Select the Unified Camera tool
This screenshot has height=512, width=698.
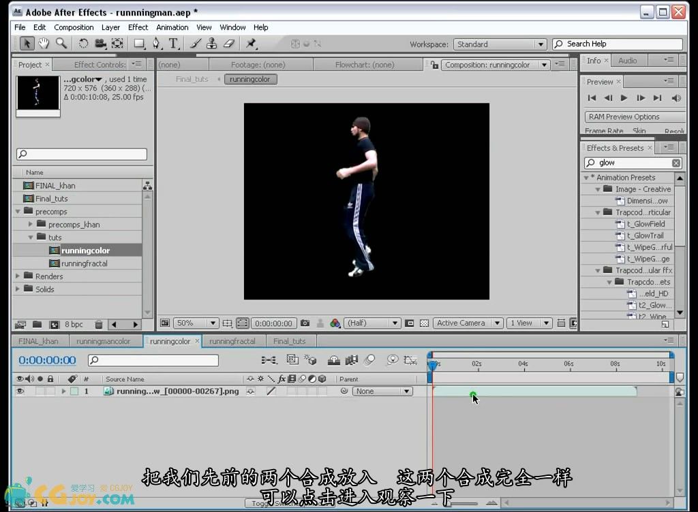[x=101, y=44]
